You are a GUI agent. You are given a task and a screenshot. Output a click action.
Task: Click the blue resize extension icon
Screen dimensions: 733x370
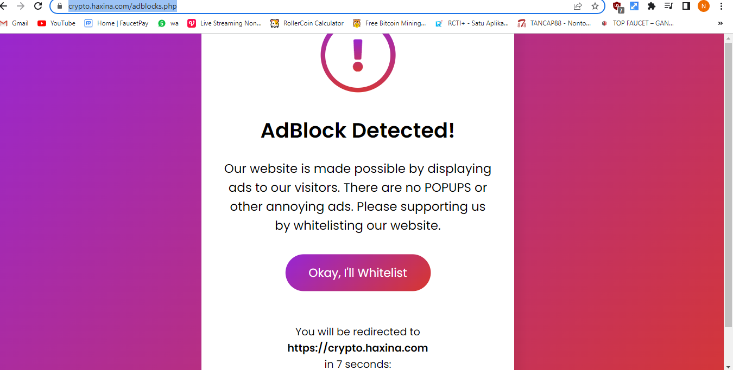(x=634, y=7)
